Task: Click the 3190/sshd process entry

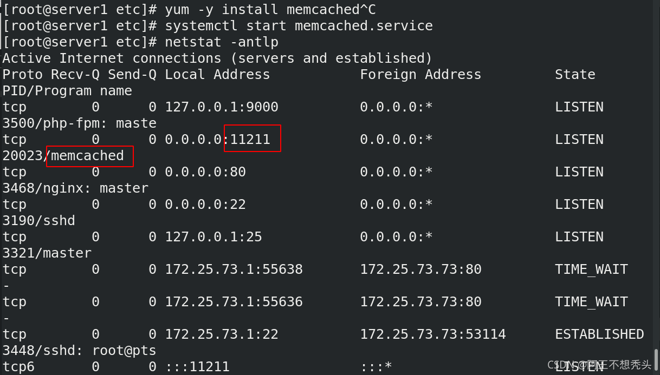Action: (x=39, y=221)
